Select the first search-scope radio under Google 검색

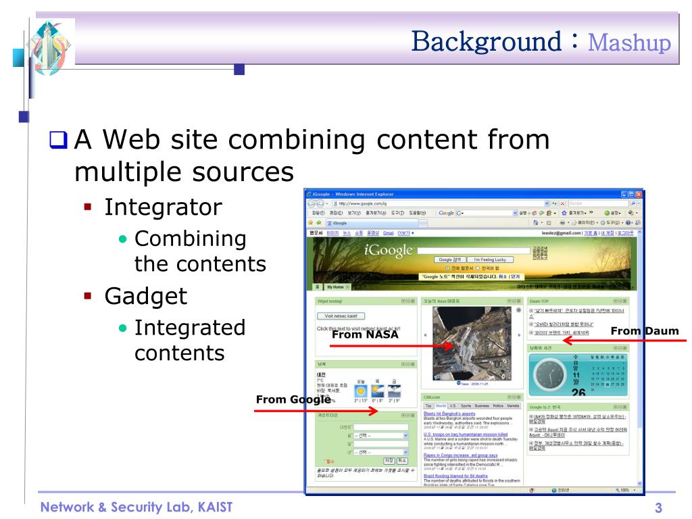(x=447, y=268)
